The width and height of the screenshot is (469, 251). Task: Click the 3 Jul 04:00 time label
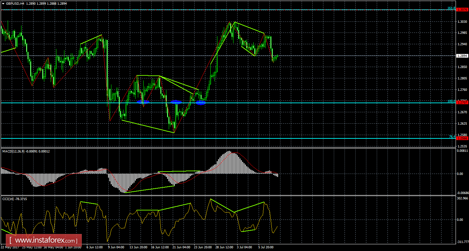click(245, 247)
